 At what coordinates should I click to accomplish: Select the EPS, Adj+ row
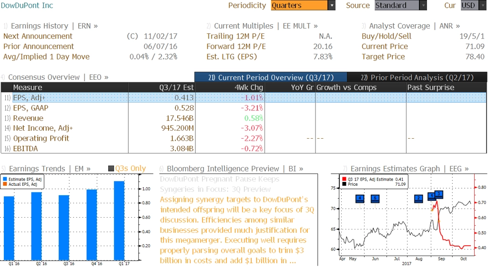coord(244,98)
